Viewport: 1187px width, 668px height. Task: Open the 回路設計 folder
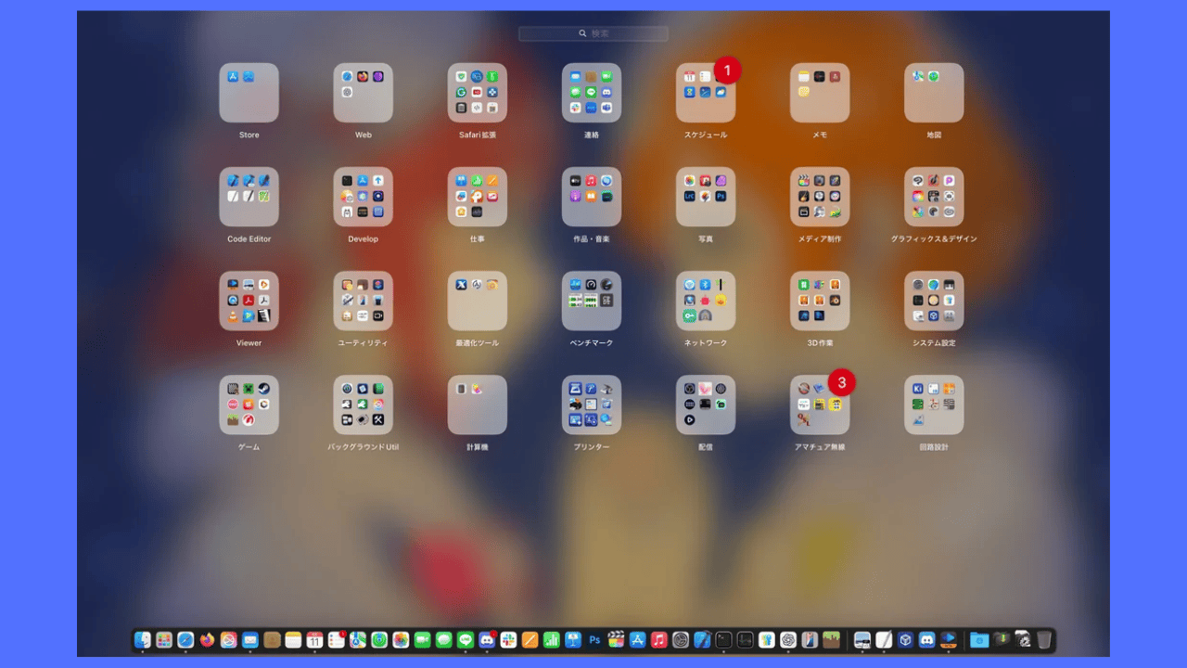(x=933, y=405)
